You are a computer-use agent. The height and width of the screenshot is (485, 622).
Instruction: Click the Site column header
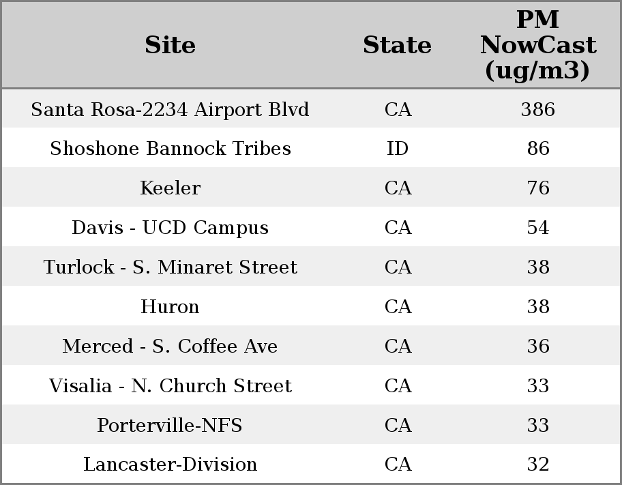pyautogui.click(x=170, y=45)
